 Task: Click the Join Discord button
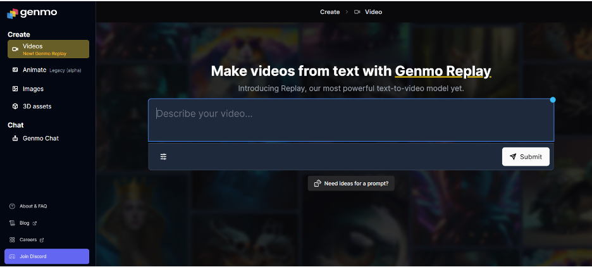coord(47,256)
